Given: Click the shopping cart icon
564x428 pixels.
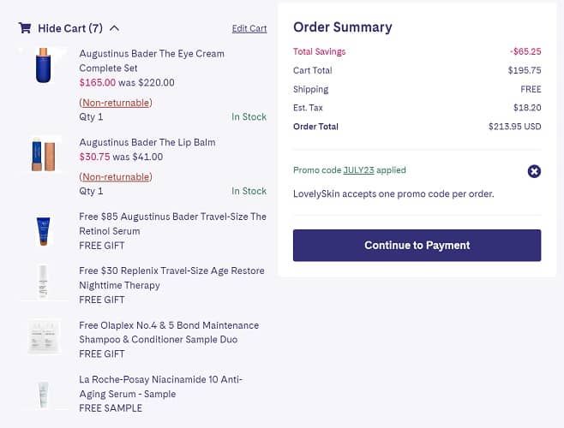Looking at the screenshot, I should [25, 28].
